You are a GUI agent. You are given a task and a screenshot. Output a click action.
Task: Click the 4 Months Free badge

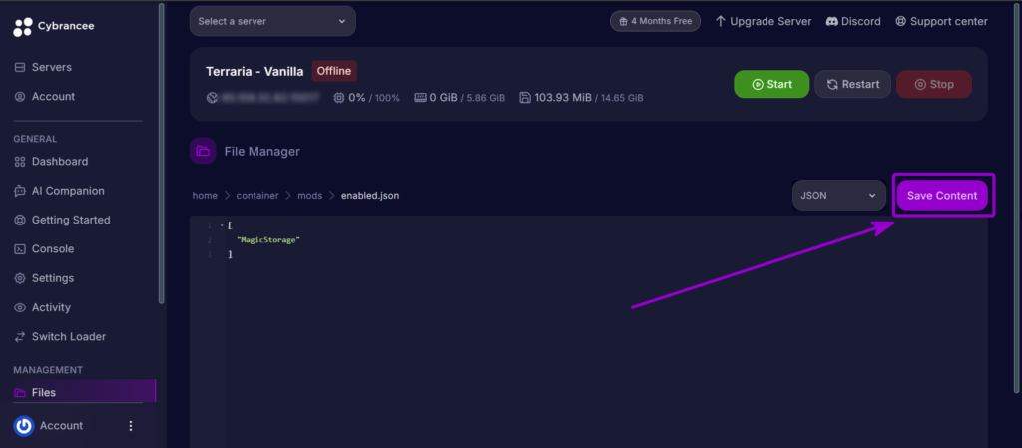655,21
